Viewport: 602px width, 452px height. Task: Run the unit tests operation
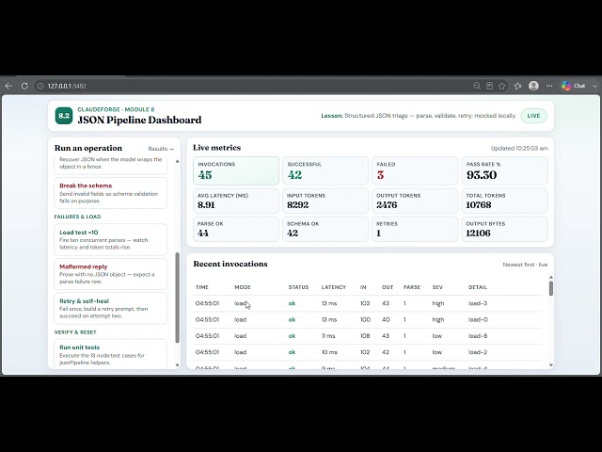111,354
